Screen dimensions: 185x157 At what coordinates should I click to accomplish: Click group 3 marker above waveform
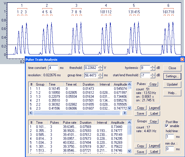[76, 5]
